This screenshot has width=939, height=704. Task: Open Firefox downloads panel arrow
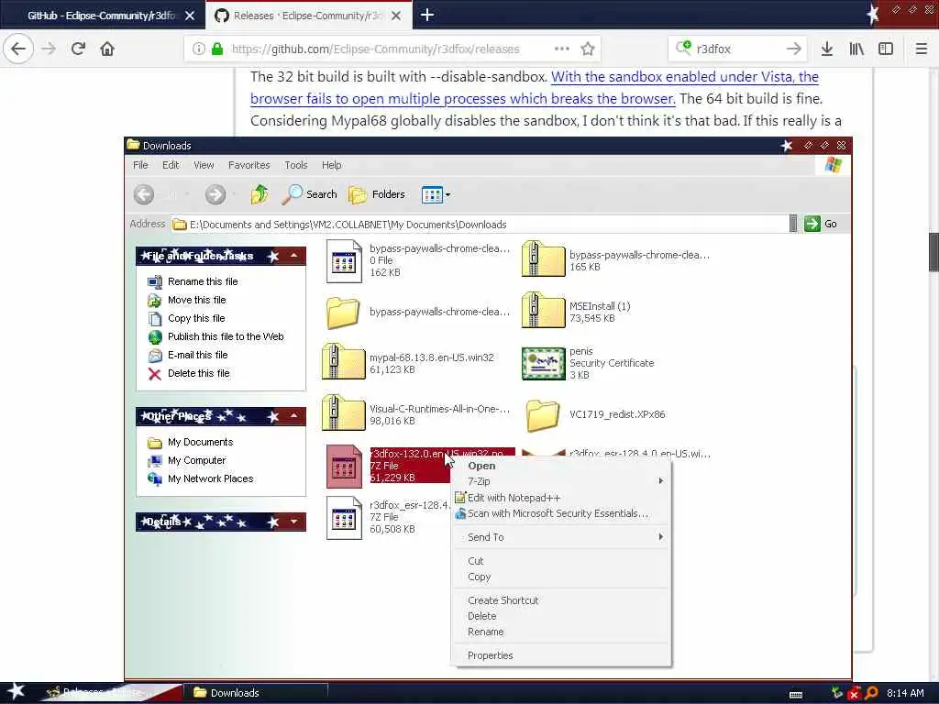[x=827, y=49]
